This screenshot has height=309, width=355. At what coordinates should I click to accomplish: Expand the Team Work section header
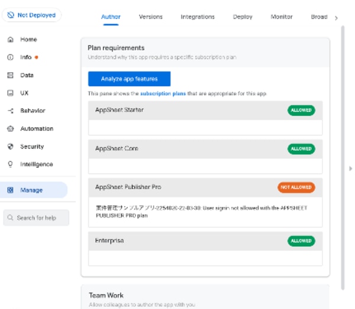pyautogui.click(x=205, y=297)
